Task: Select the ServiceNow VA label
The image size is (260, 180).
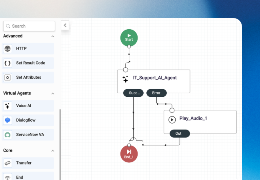Action: pyautogui.click(x=30, y=134)
